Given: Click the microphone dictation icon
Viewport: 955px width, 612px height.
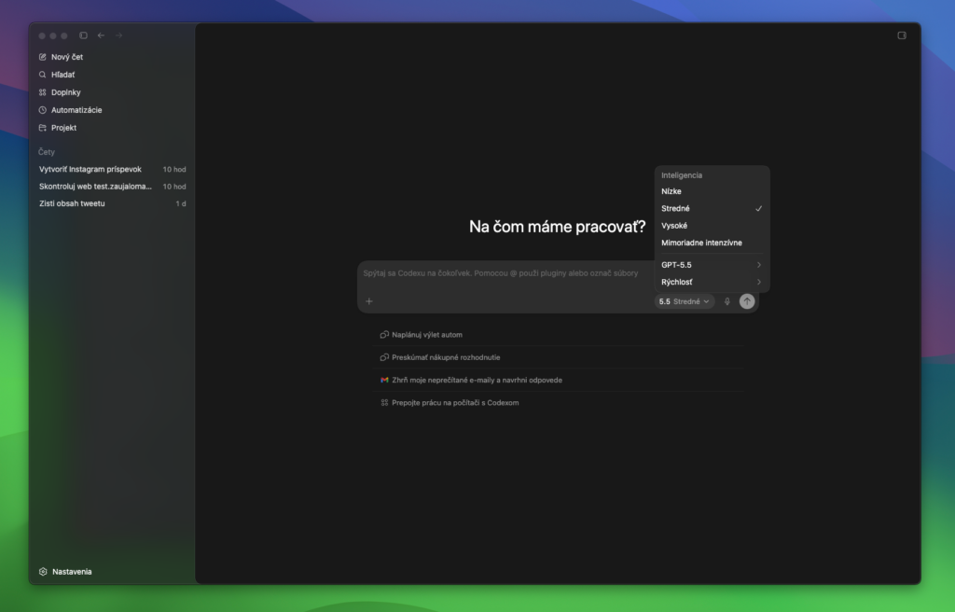Looking at the screenshot, I should [727, 301].
